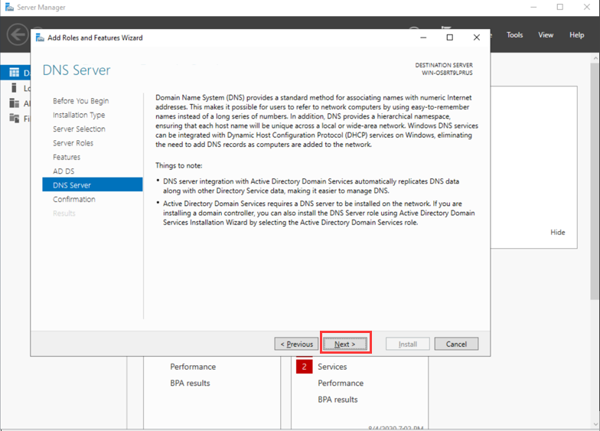Open the Tools menu

pos(514,34)
